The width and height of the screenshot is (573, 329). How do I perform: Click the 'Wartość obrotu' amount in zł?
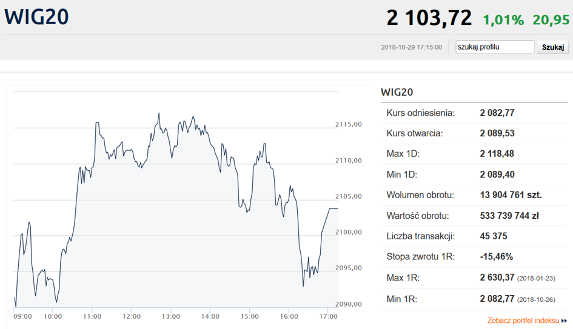click(510, 216)
